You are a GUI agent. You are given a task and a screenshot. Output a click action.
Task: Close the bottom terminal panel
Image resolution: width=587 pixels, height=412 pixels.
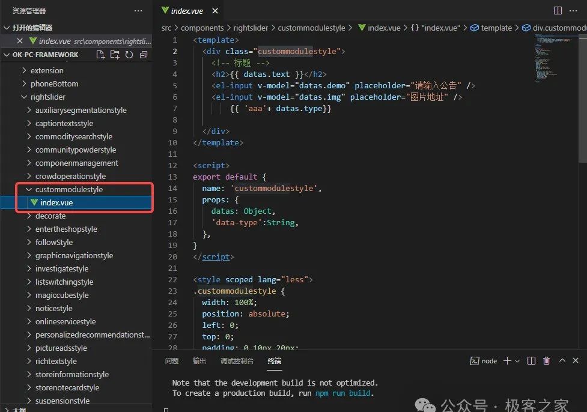(x=576, y=360)
